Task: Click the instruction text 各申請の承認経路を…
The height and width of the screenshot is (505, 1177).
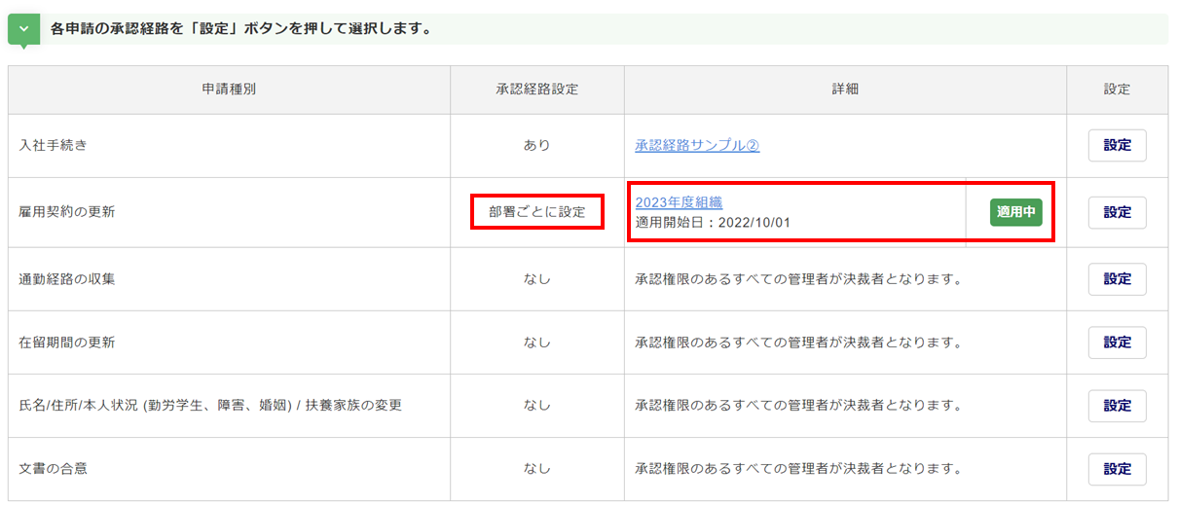Action: tap(240, 29)
